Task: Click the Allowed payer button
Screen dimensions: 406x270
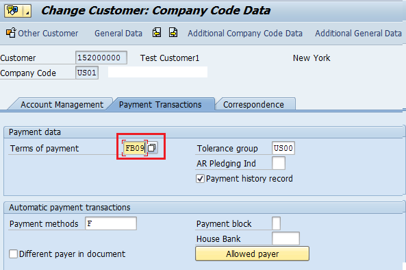Action: 252,254
